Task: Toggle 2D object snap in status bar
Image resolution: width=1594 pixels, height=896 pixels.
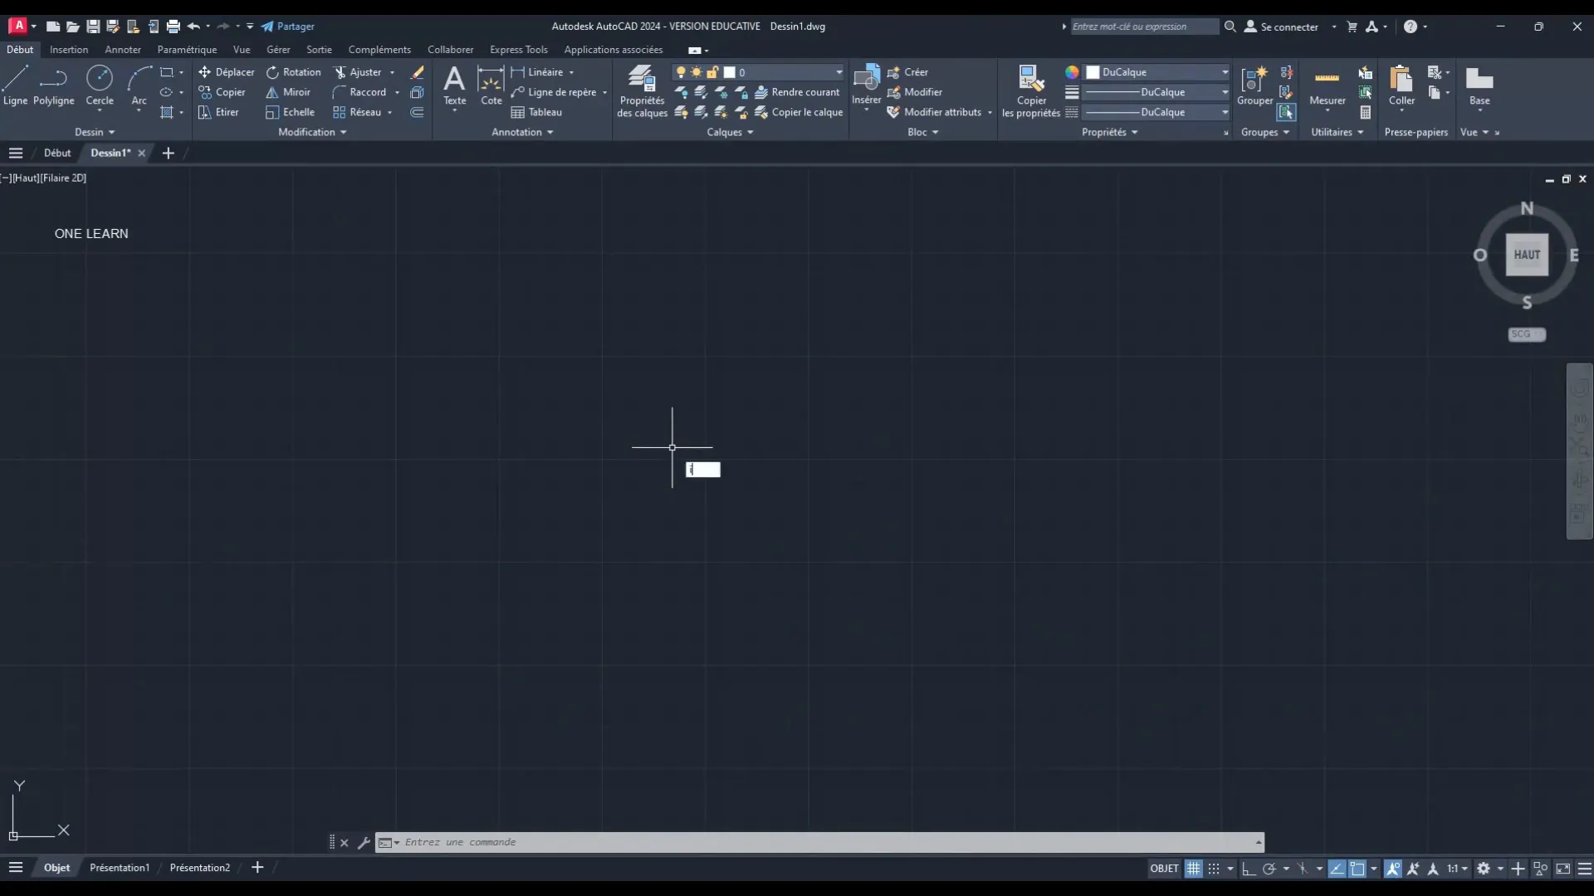Action: (1357, 869)
